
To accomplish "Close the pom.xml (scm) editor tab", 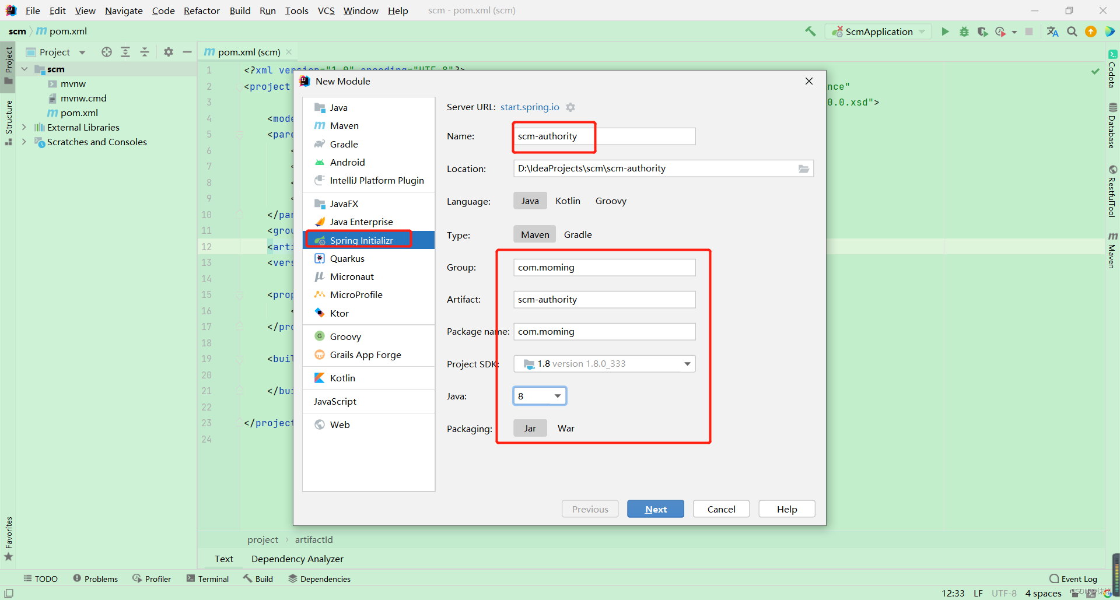I will click(x=289, y=52).
